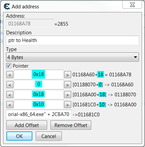Click Remove Offset button

(71, 125)
